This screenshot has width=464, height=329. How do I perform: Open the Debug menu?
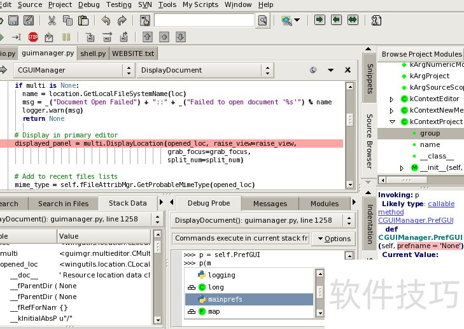[88, 4]
